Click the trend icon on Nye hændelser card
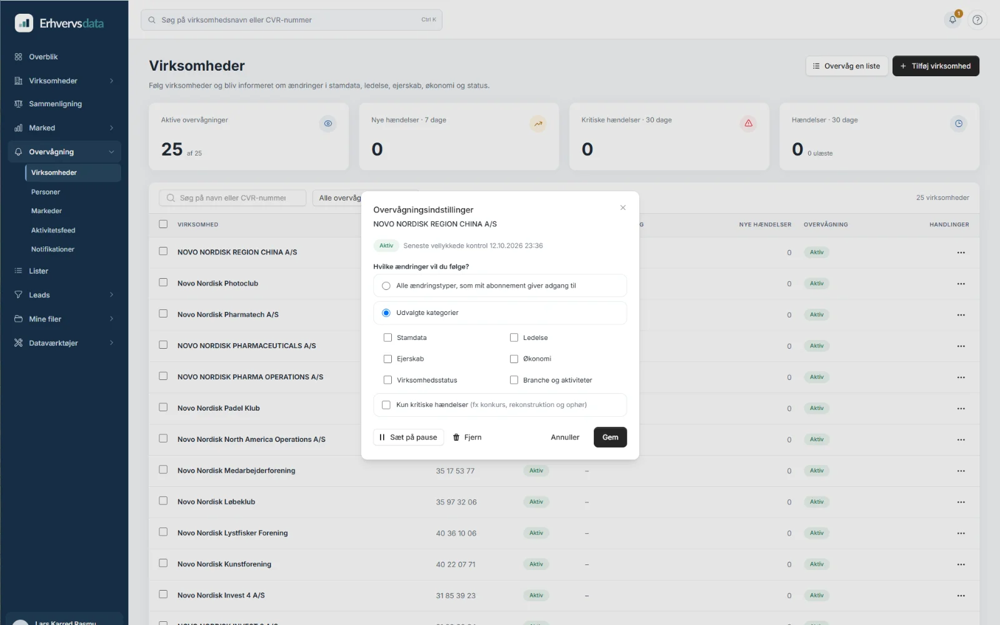Image resolution: width=1000 pixels, height=625 pixels. (537, 124)
